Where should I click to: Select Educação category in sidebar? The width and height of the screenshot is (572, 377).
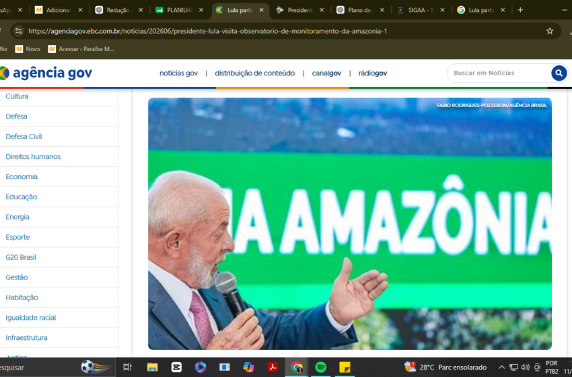pyautogui.click(x=21, y=197)
